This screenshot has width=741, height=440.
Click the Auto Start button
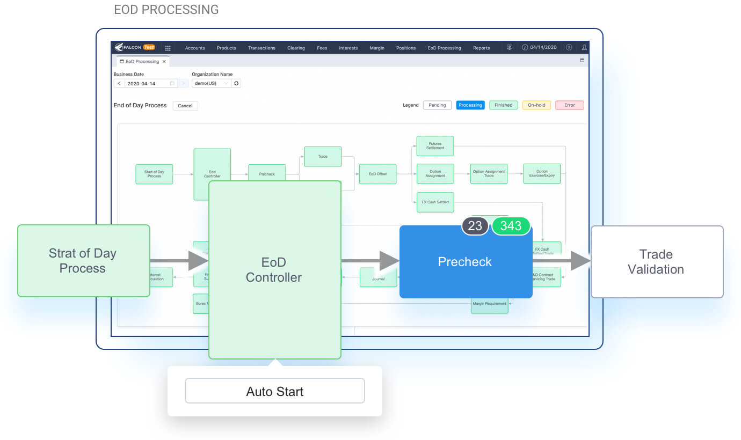(x=274, y=391)
